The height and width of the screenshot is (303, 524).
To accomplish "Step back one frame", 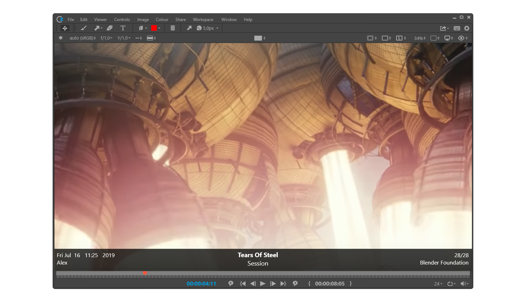I will (x=253, y=284).
